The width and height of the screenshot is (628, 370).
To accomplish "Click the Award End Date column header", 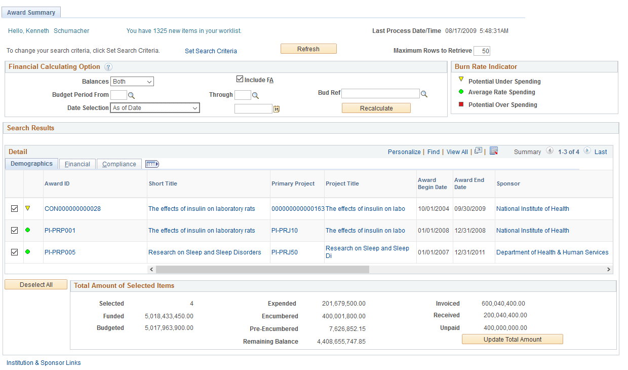I will [x=469, y=183].
